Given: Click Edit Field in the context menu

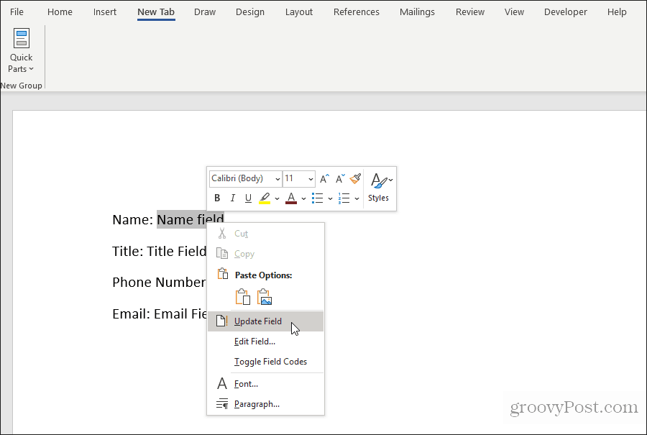Looking at the screenshot, I should point(257,342).
